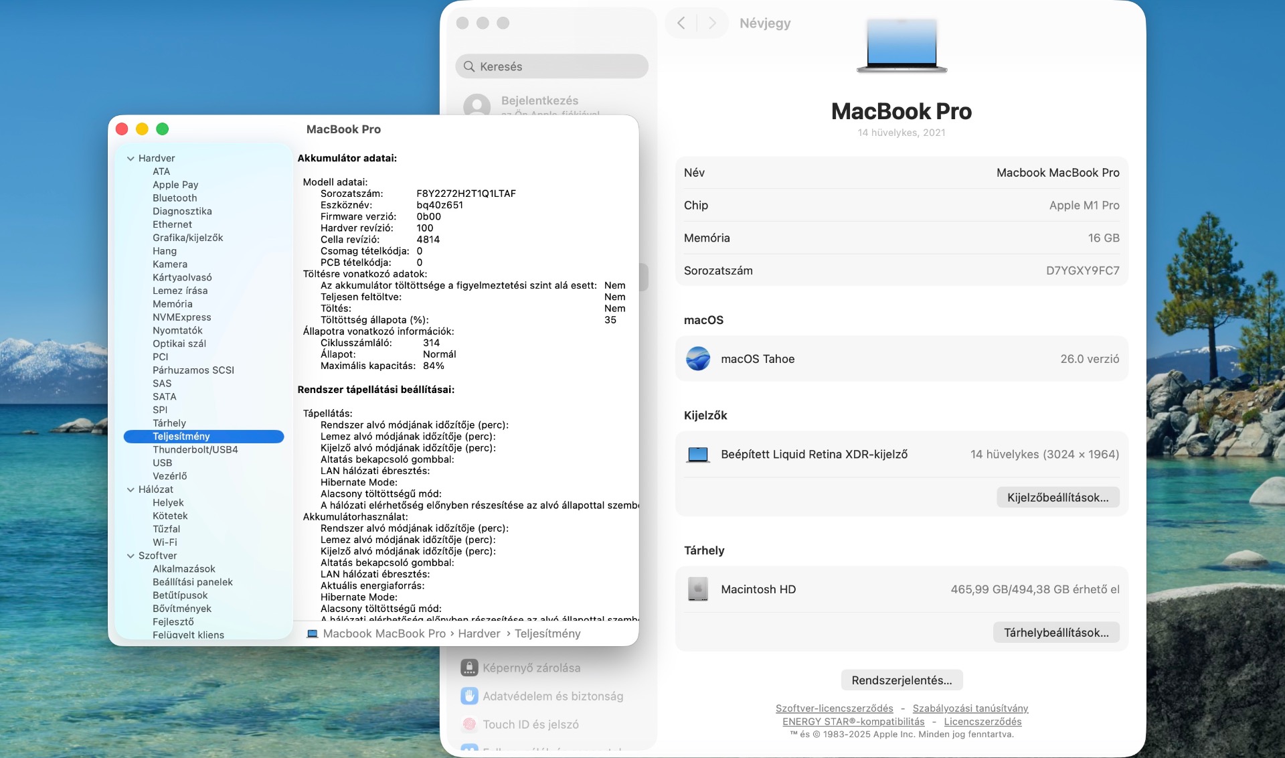
Task: Go back in System Settings
Action: [x=681, y=23]
